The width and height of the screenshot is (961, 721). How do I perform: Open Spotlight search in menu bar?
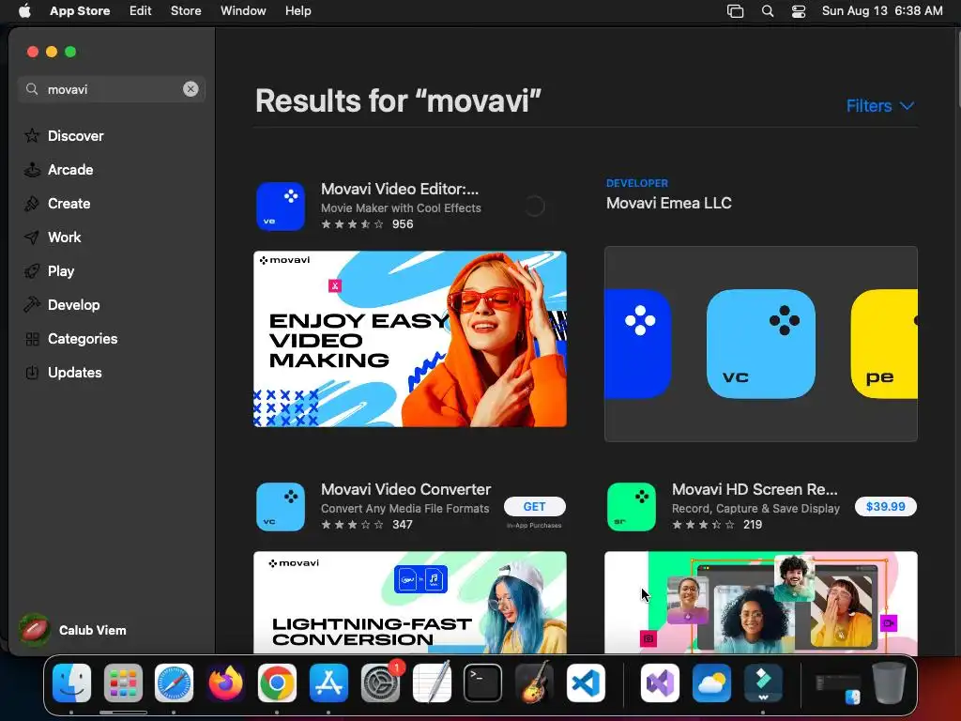coord(768,11)
